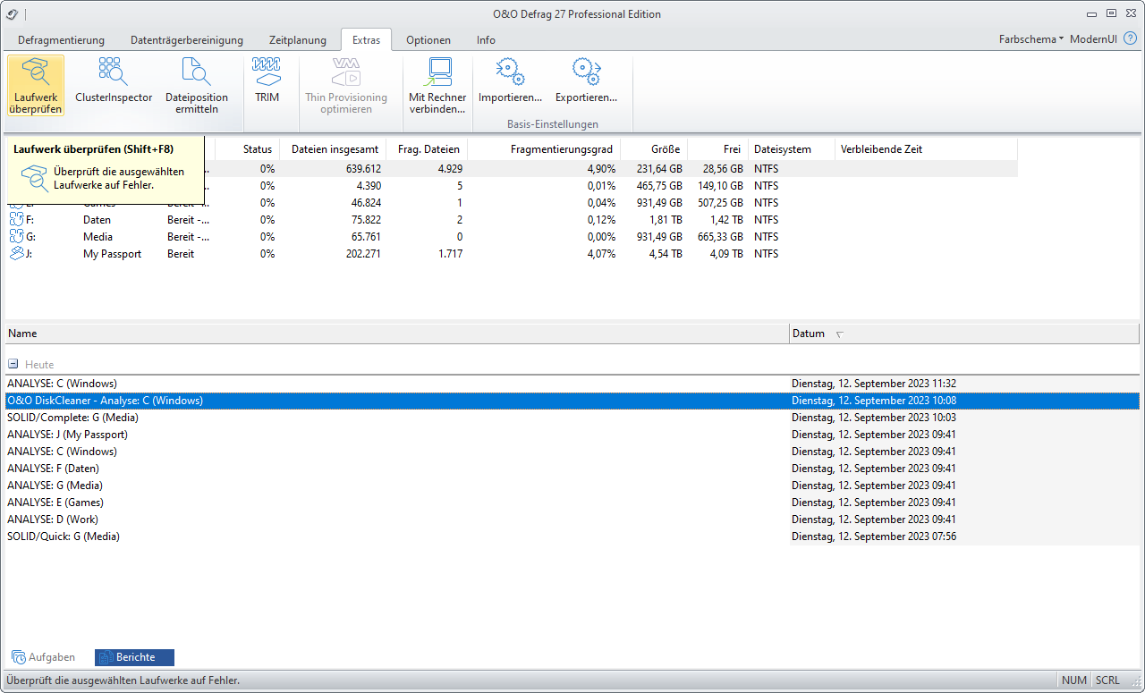Click drive icon for F: Daten
This screenshot has width=1145, height=693.
point(16,219)
